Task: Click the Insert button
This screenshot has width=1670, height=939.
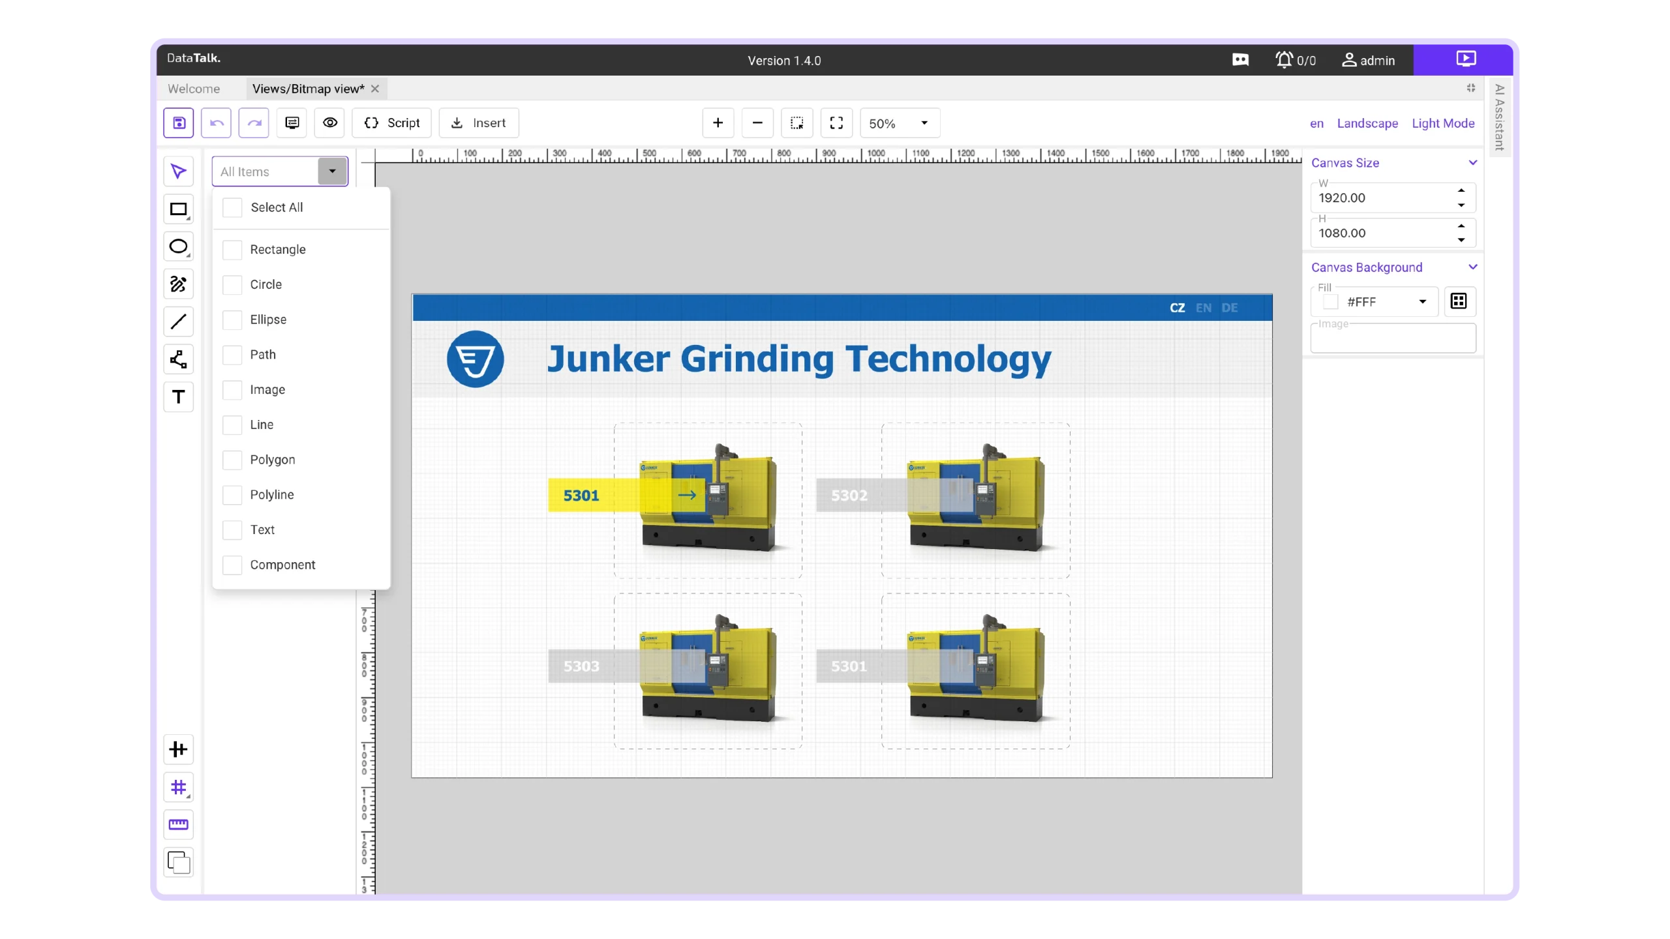Action: coord(479,123)
